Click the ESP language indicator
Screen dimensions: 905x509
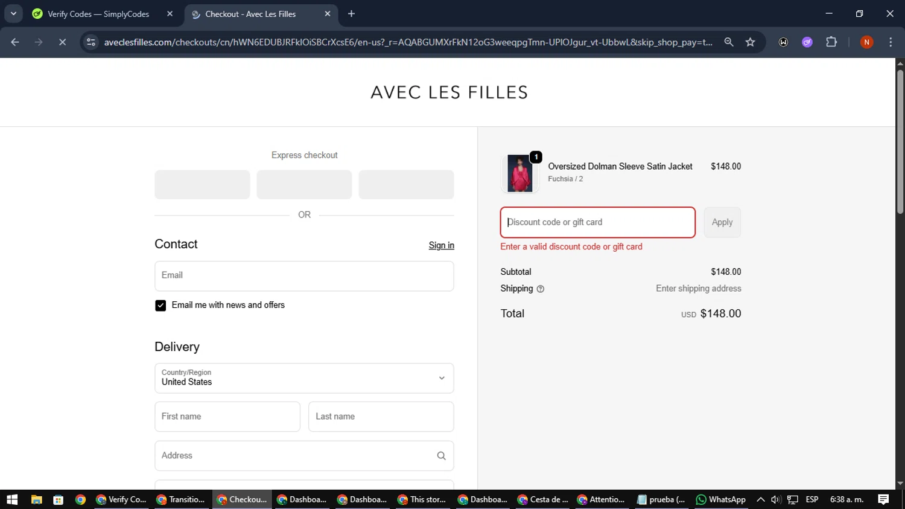coord(812,499)
